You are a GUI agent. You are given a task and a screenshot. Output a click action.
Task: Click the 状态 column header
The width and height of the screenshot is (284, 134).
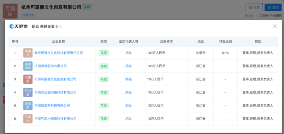pyautogui.click(x=104, y=42)
